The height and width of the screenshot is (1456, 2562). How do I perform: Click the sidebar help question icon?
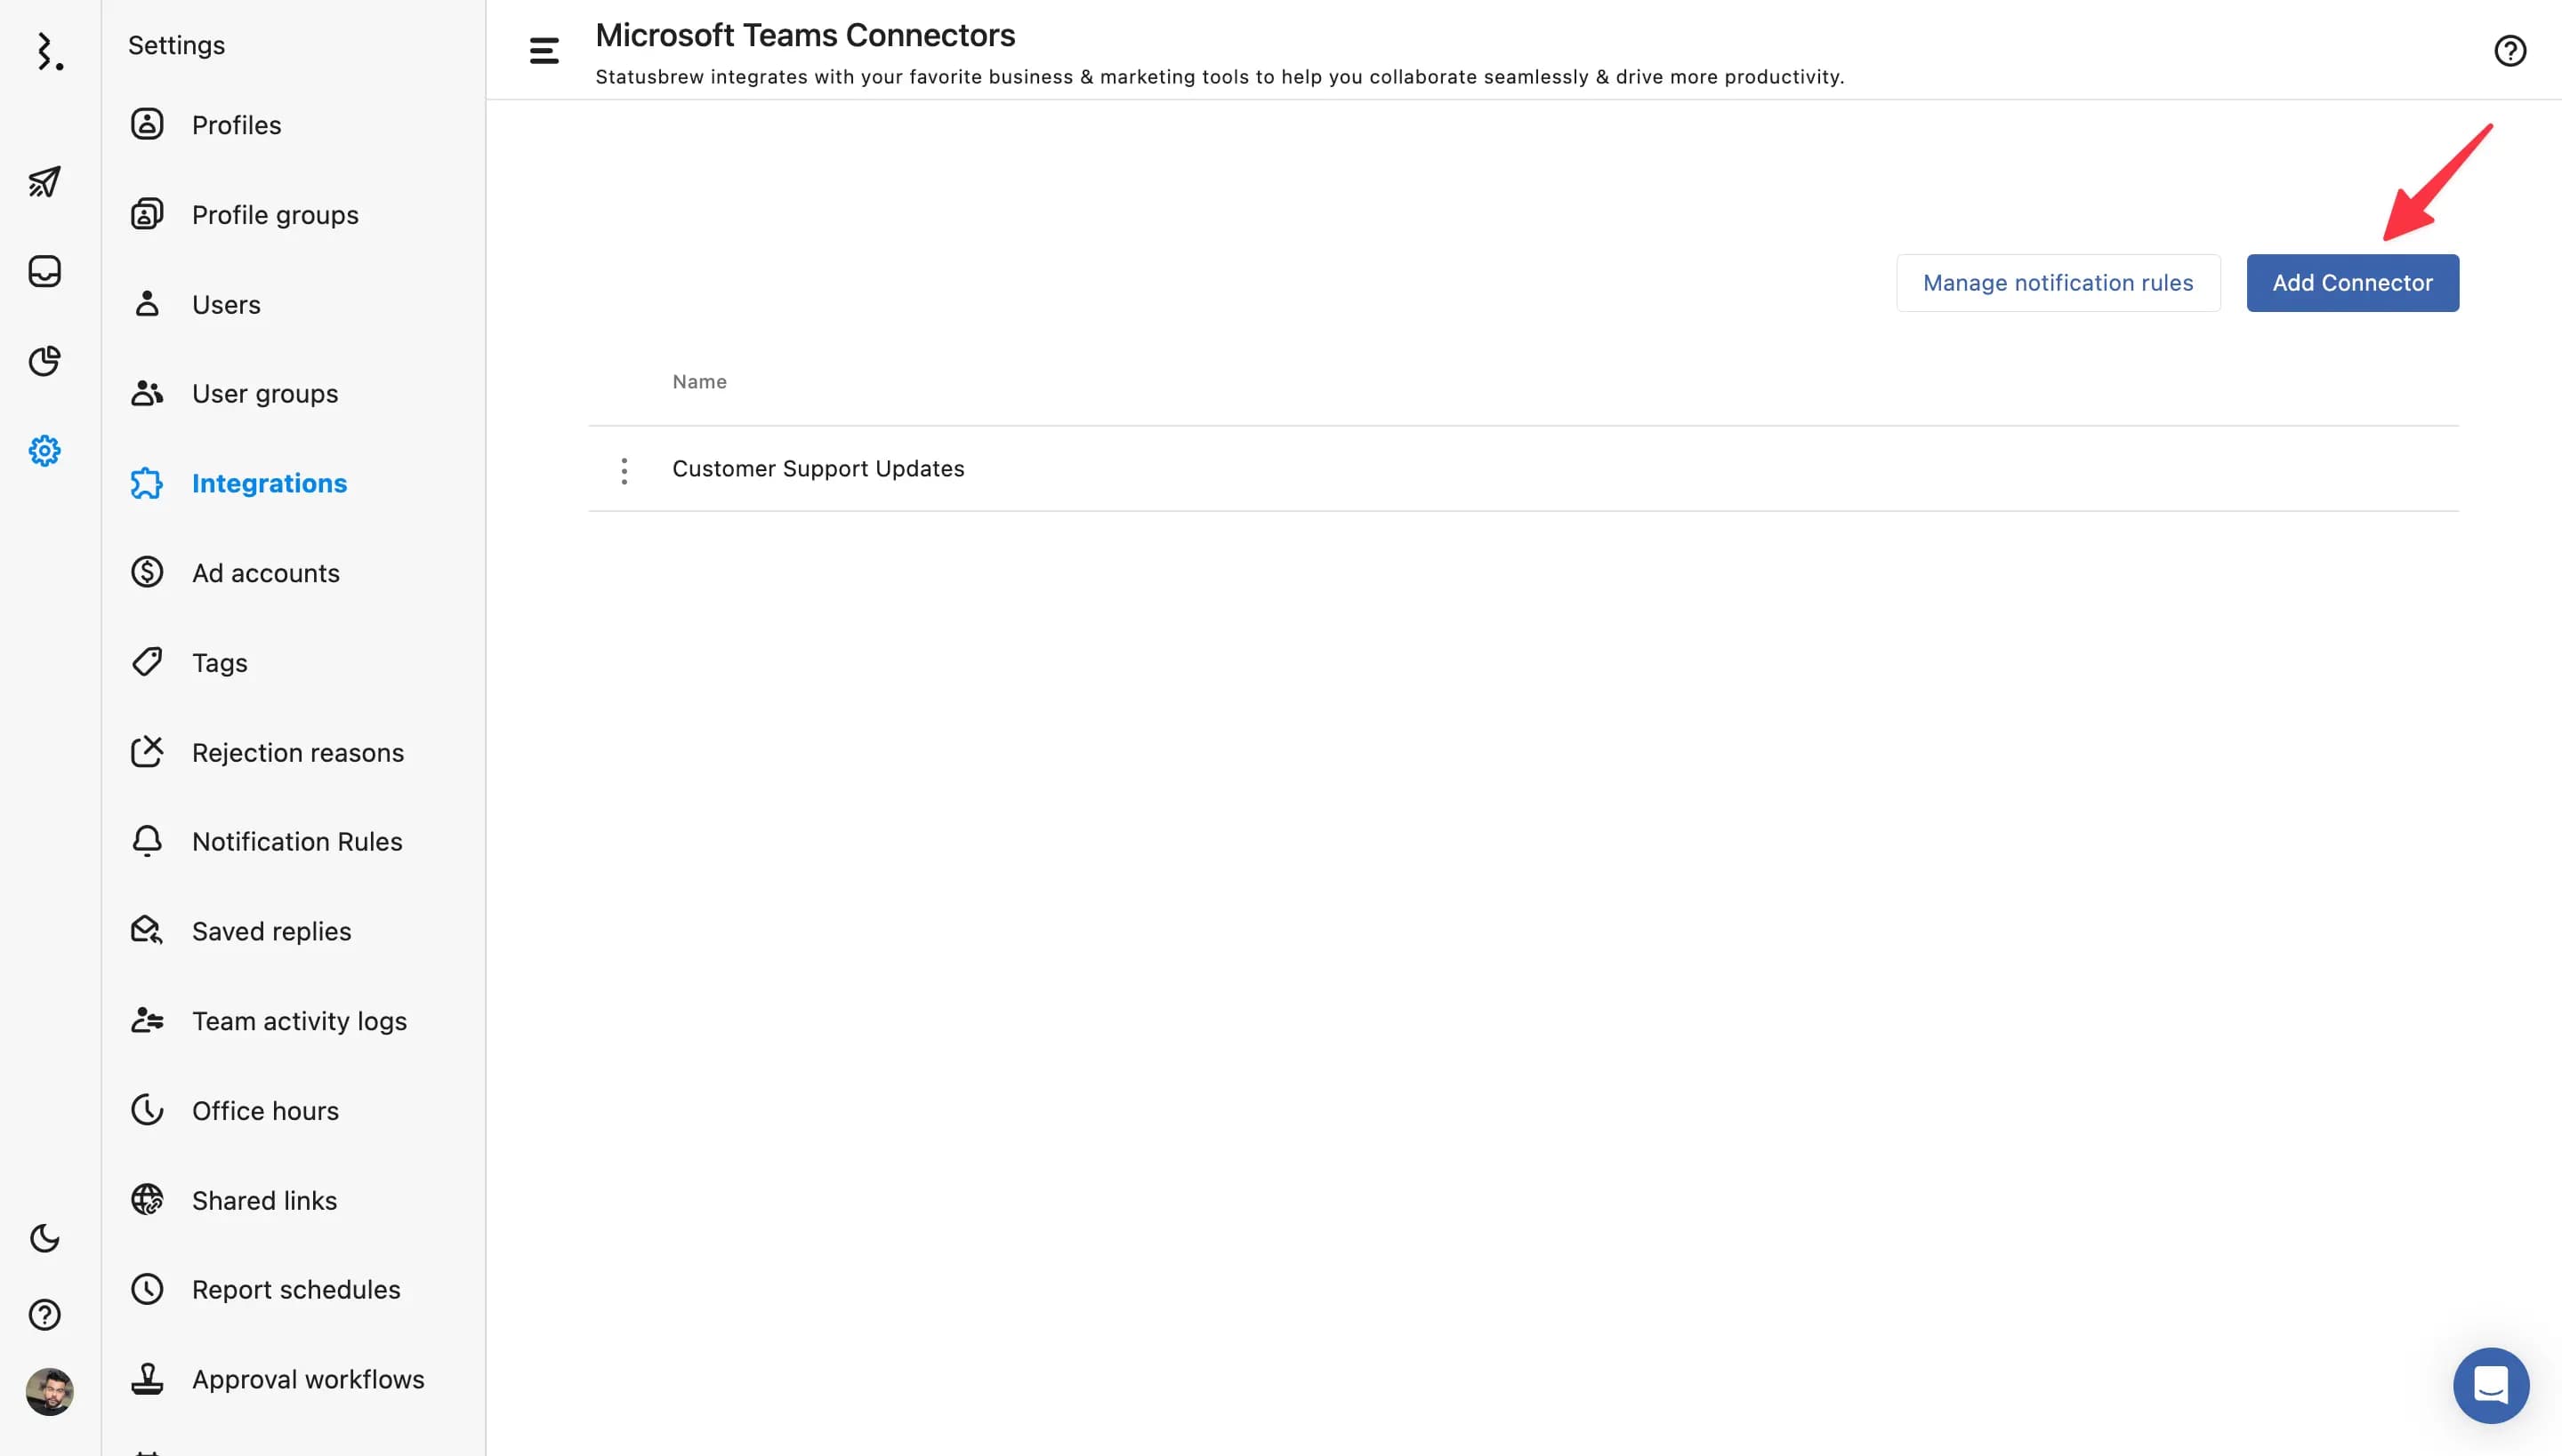point(44,1314)
